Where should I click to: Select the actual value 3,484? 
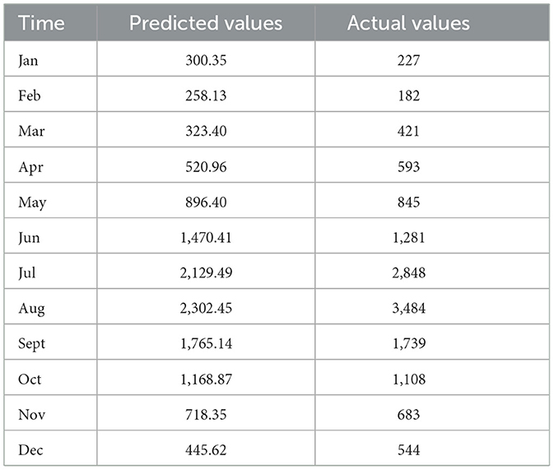coord(407,308)
